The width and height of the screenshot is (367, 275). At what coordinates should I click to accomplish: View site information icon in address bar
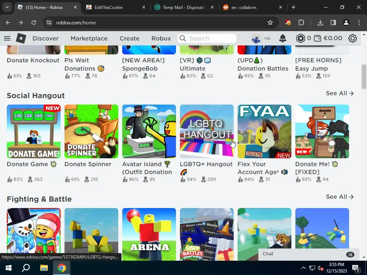[x=49, y=23]
